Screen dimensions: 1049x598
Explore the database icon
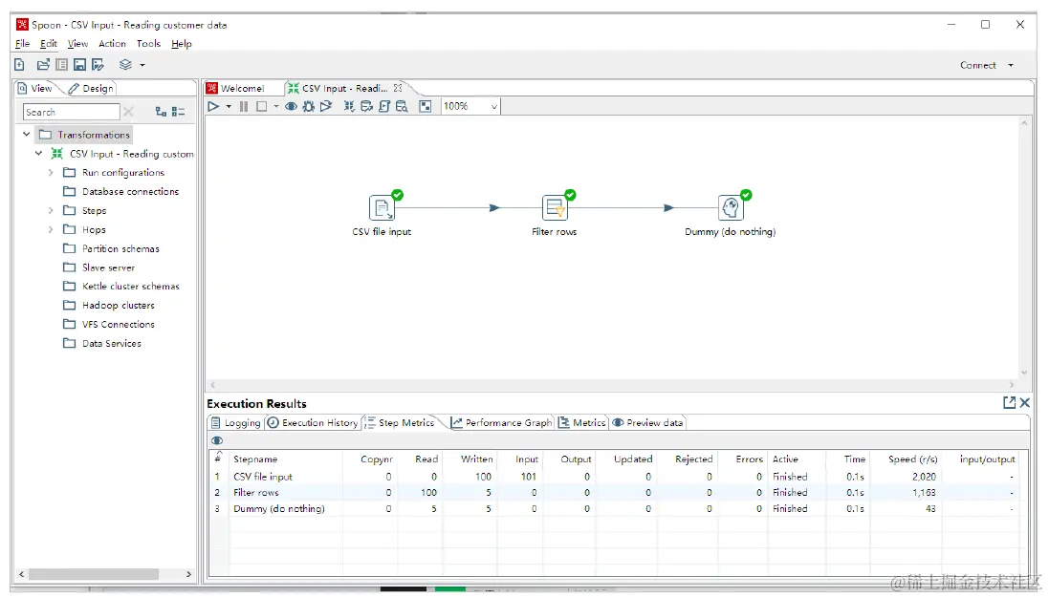click(402, 106)
